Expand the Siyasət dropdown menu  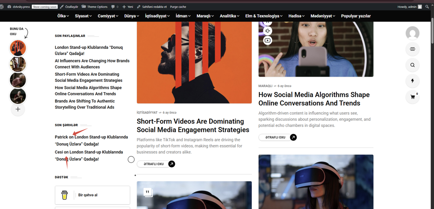83,16
